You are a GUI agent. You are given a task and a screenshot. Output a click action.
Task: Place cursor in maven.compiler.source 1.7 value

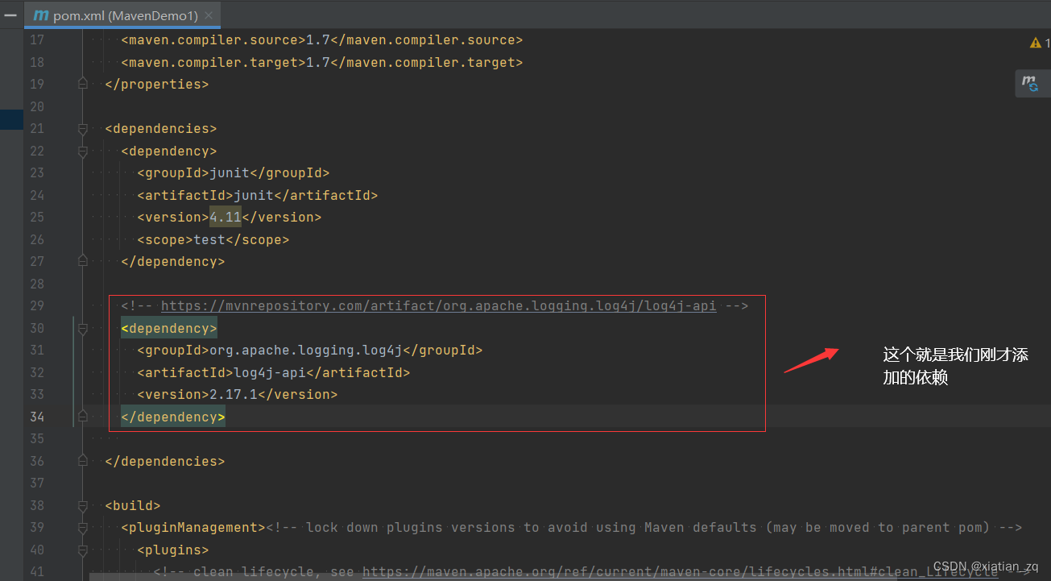(318, 39)
